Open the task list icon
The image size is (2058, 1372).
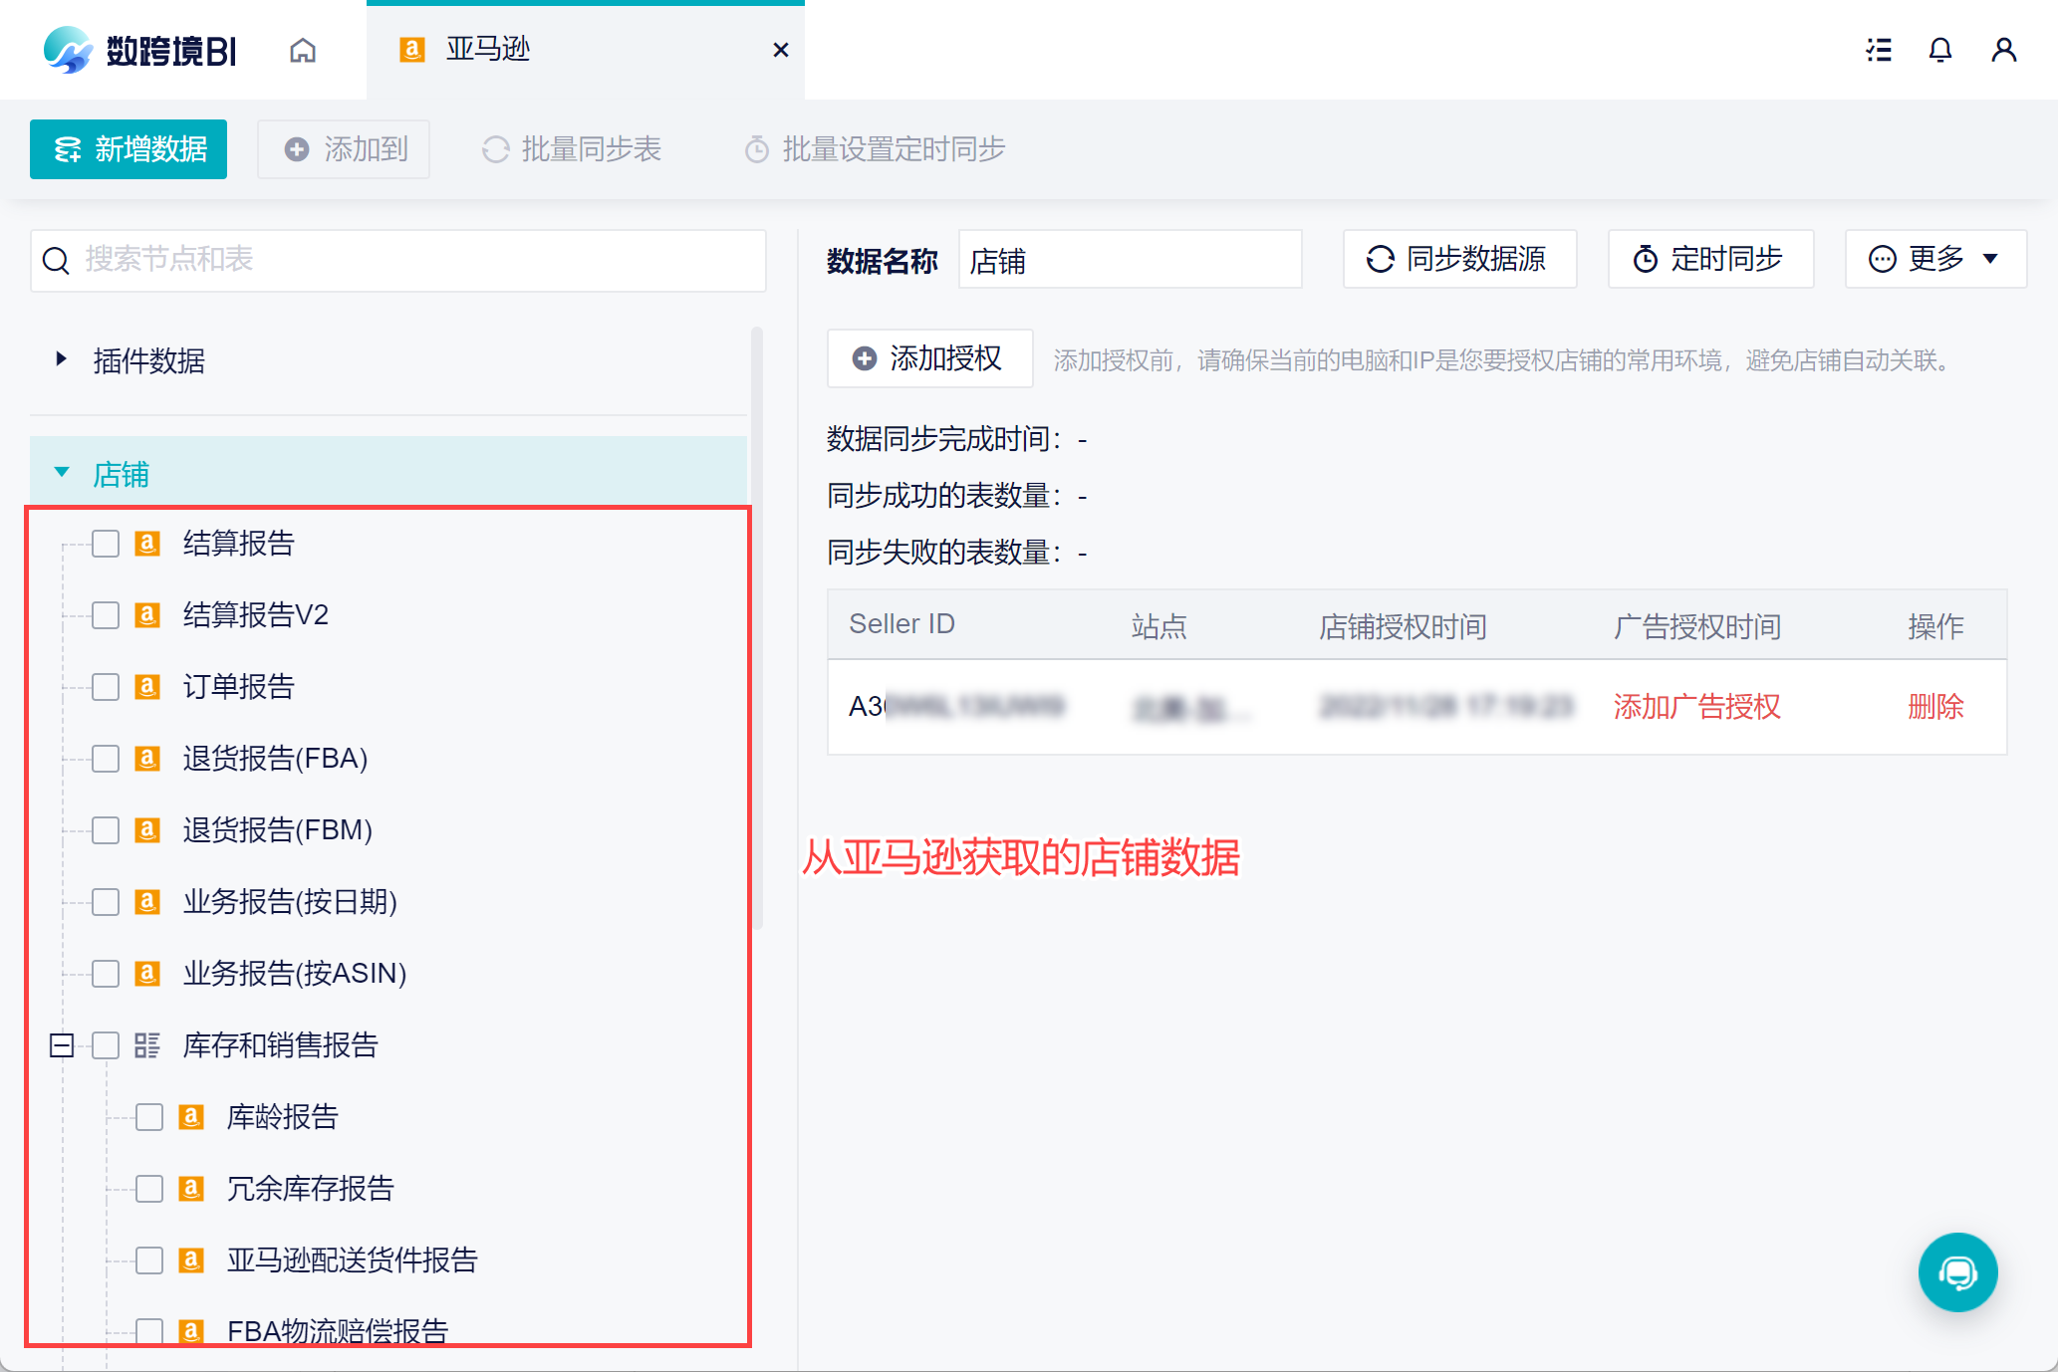[x=1879, y=50]
